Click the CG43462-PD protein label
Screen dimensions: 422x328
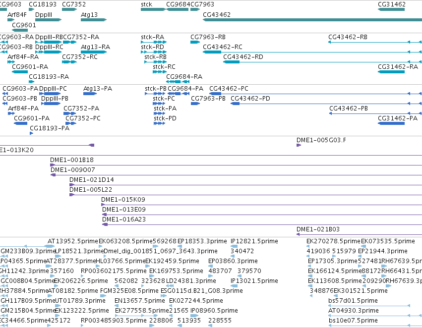click(x=250, y=99)
